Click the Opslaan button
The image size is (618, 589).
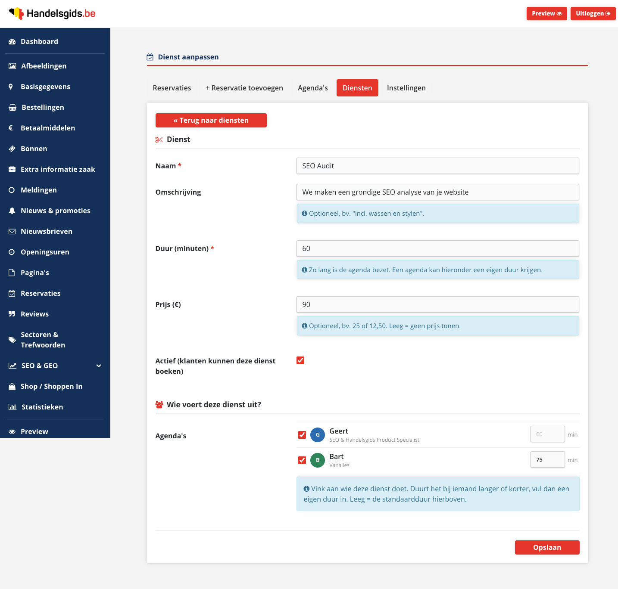coord(547,547)
